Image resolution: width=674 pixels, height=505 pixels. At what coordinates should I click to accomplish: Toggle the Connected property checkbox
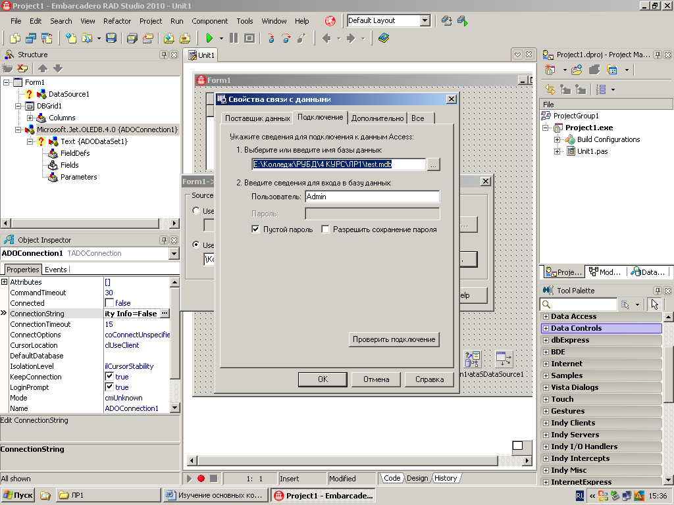pyautogui.click(x=110, y=302)
